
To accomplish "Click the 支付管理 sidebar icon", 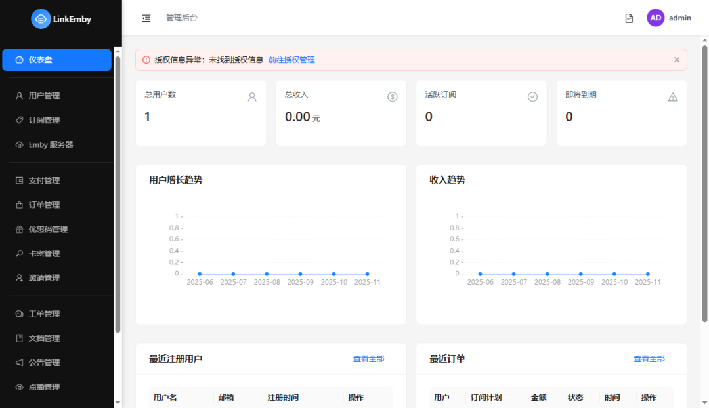I will click(x=19, y=180).
